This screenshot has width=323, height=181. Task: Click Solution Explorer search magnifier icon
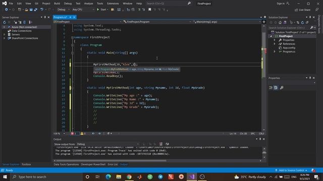(x=312, y=28)
